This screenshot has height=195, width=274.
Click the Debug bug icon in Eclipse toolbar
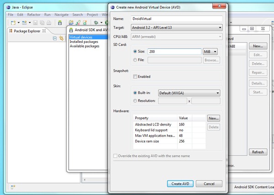click(96, 23)
